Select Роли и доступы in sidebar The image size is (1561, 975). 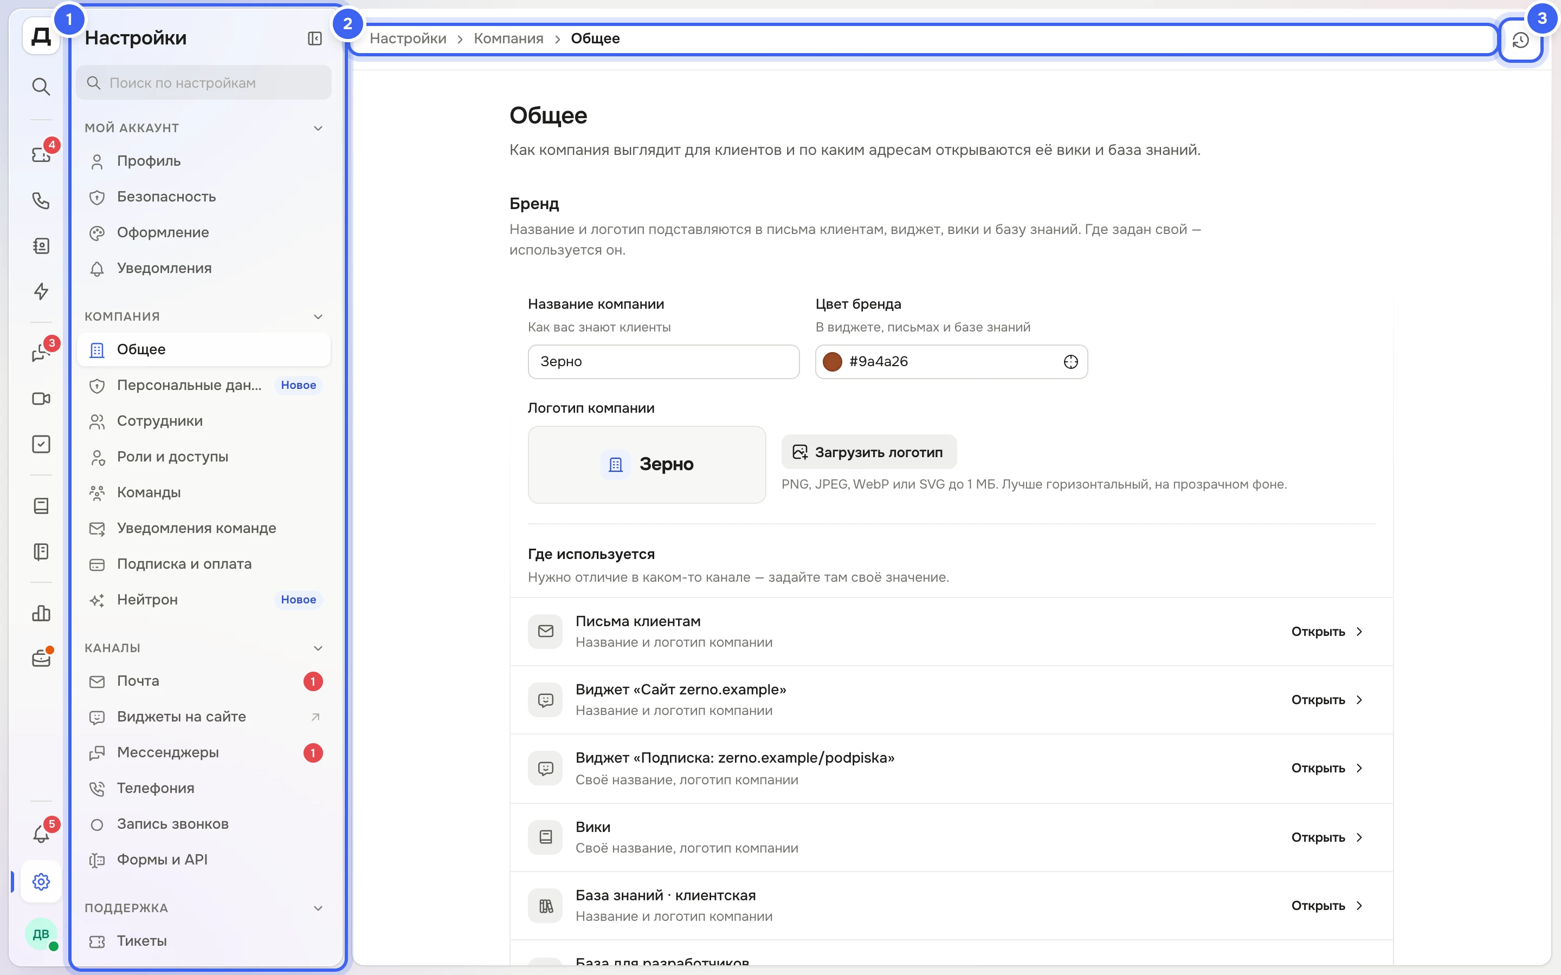[x=204, y=457]
